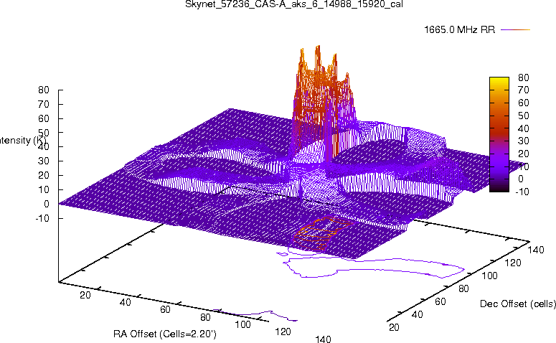This screenshot has width=556, height=343.
Task: Click the Intensity (K) vertical axis label
Action: click(x=22, y=140)
